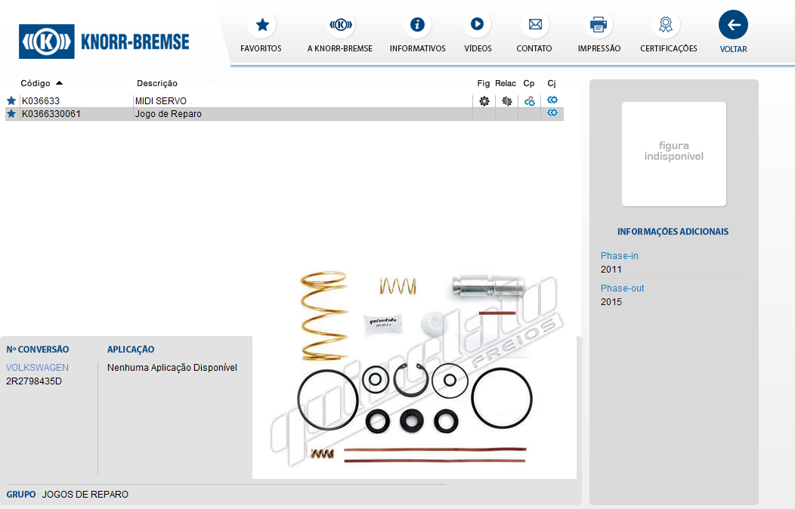The image size is (795, 509).
Task: Go back with the Voltar arrow
Action: [733, 25]
